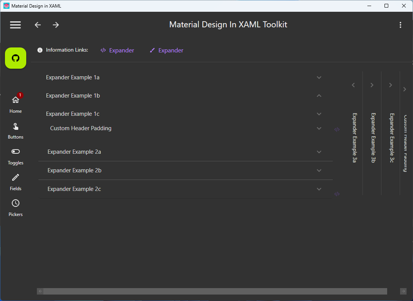Open the Expander source code link
The image size is (413, 301).
(117, 50)
